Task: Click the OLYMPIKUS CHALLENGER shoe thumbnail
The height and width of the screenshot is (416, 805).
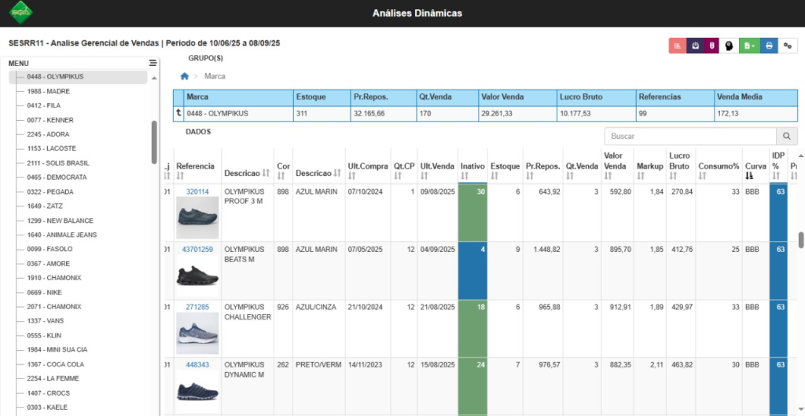Action: pos(197,334)
